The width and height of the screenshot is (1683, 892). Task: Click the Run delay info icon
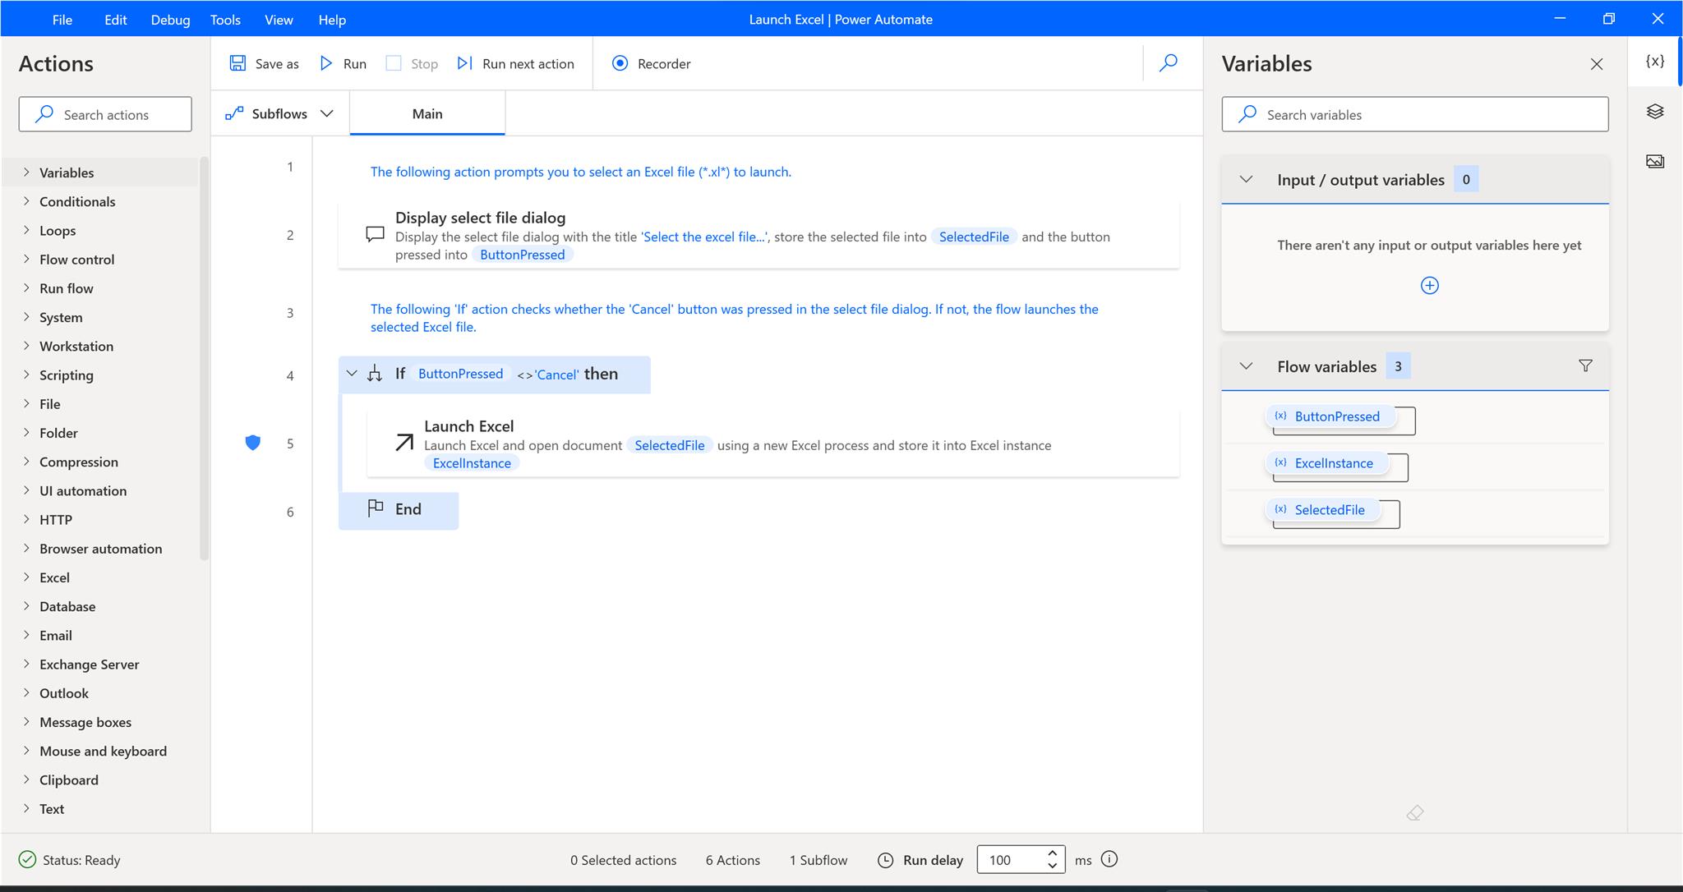1109,859
